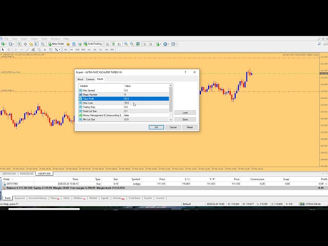
Task: Switch to the Common tab in Expert dialog
Action: pyautogui.click(x=90, y=79)
